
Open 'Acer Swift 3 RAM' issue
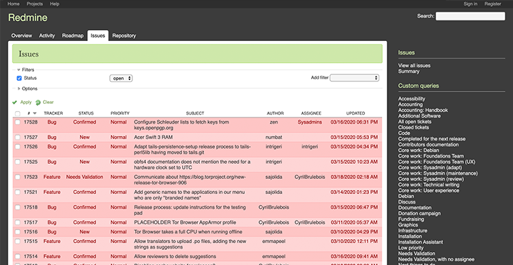pos(153,137)
